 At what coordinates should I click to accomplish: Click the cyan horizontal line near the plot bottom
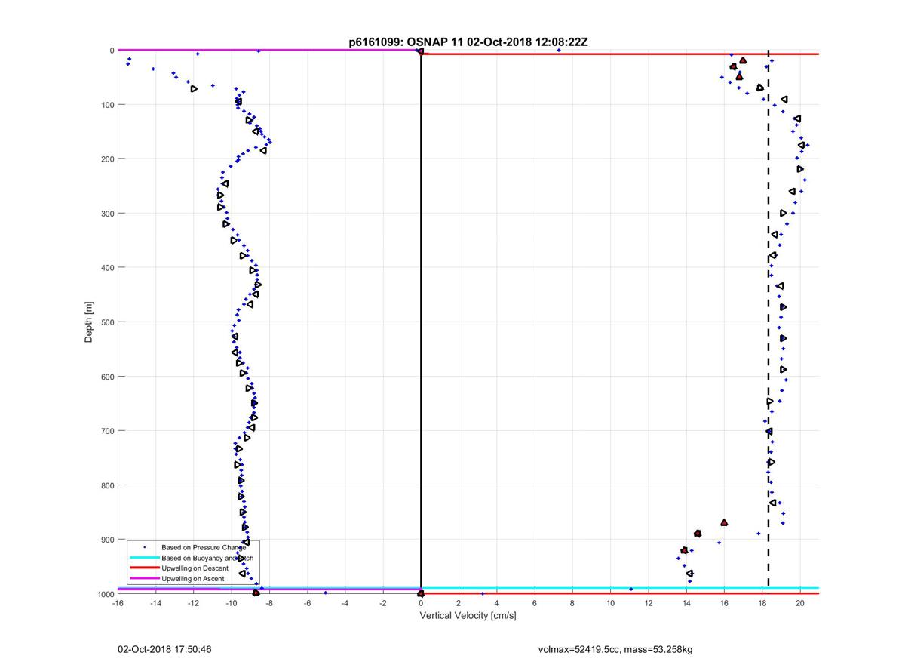468,588
